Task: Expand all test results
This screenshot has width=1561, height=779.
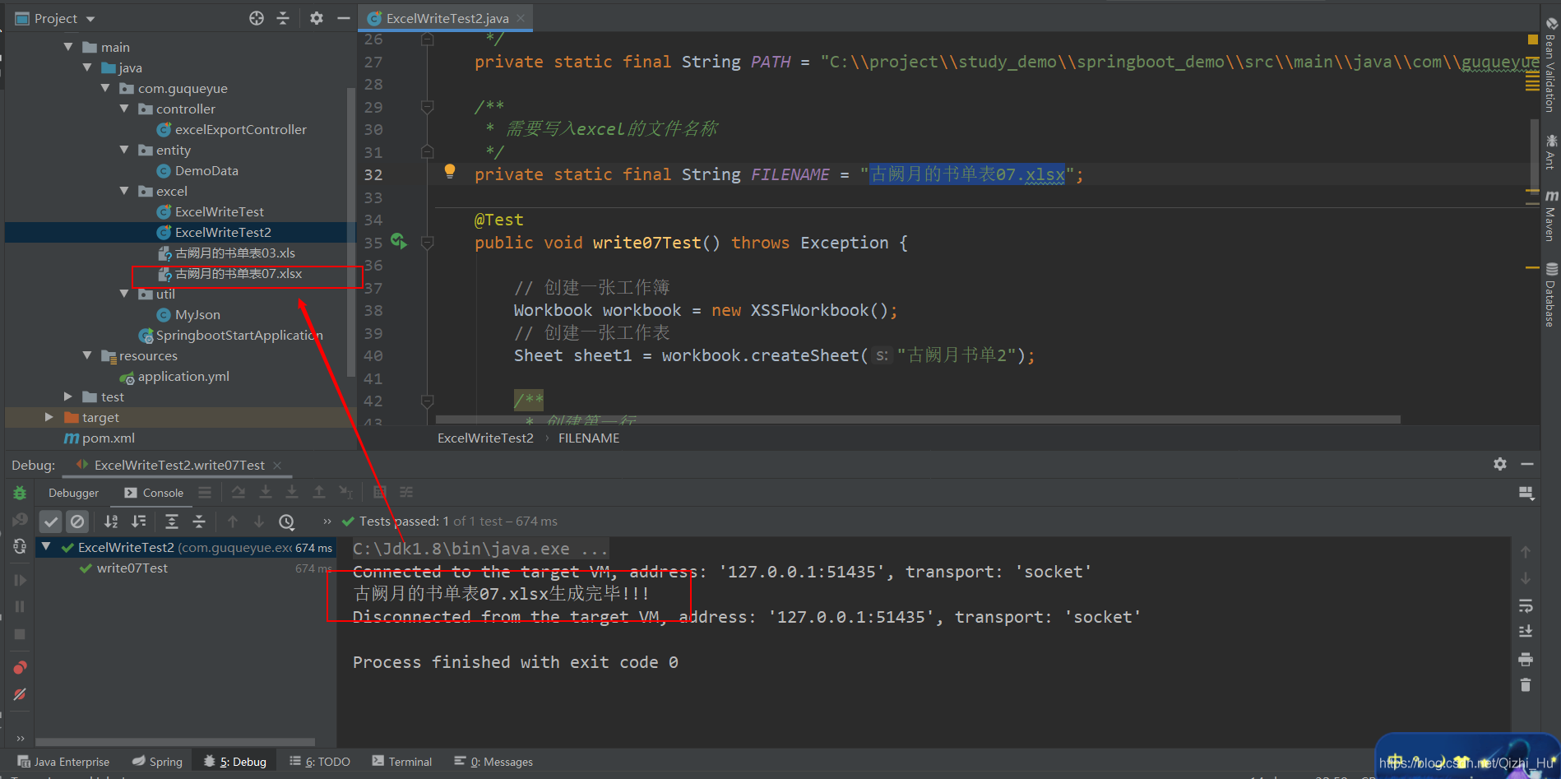Action: click(x=172, y=522)
